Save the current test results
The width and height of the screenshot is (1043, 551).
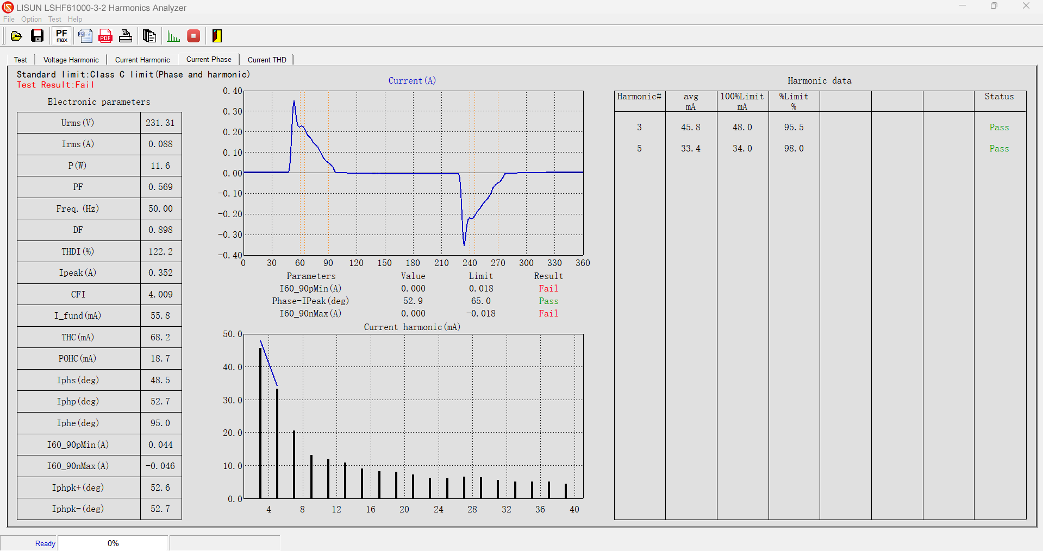tap(37, 36)
